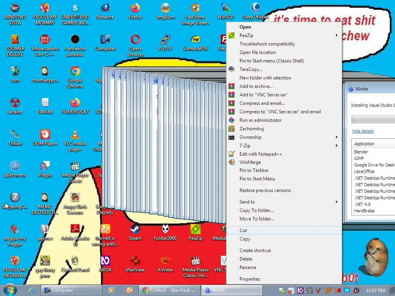Switch to Computer taskbar window
This screenshot has height=296, width=395.
[x=71, y=290]
